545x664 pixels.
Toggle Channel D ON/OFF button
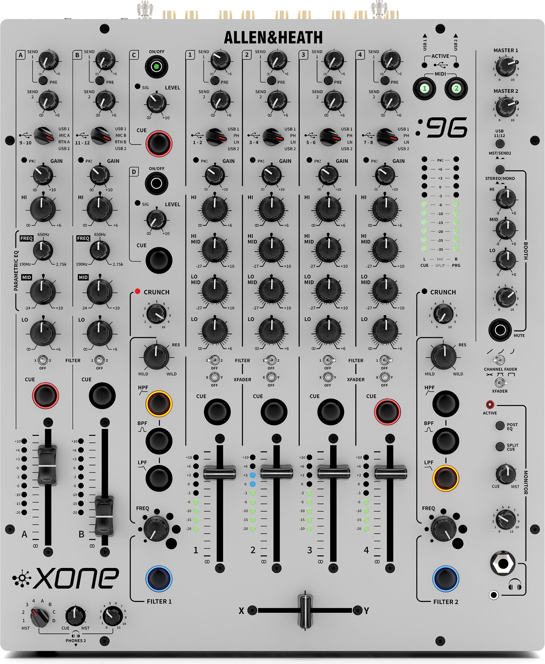[157, 183]
